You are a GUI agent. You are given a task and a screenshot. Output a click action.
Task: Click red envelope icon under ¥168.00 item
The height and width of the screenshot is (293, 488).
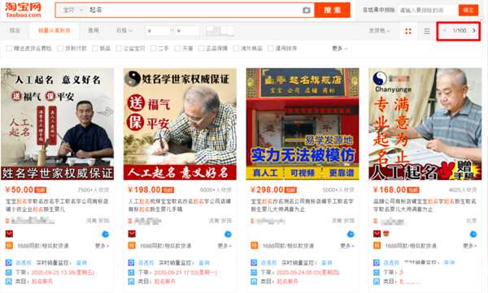pyautogui.click(x=377, y=234)
